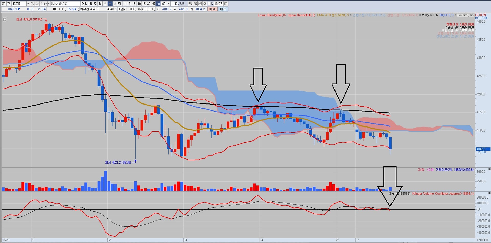Open the calendar date picker icon
Viewport: 491px width, 243px height.
226,4
